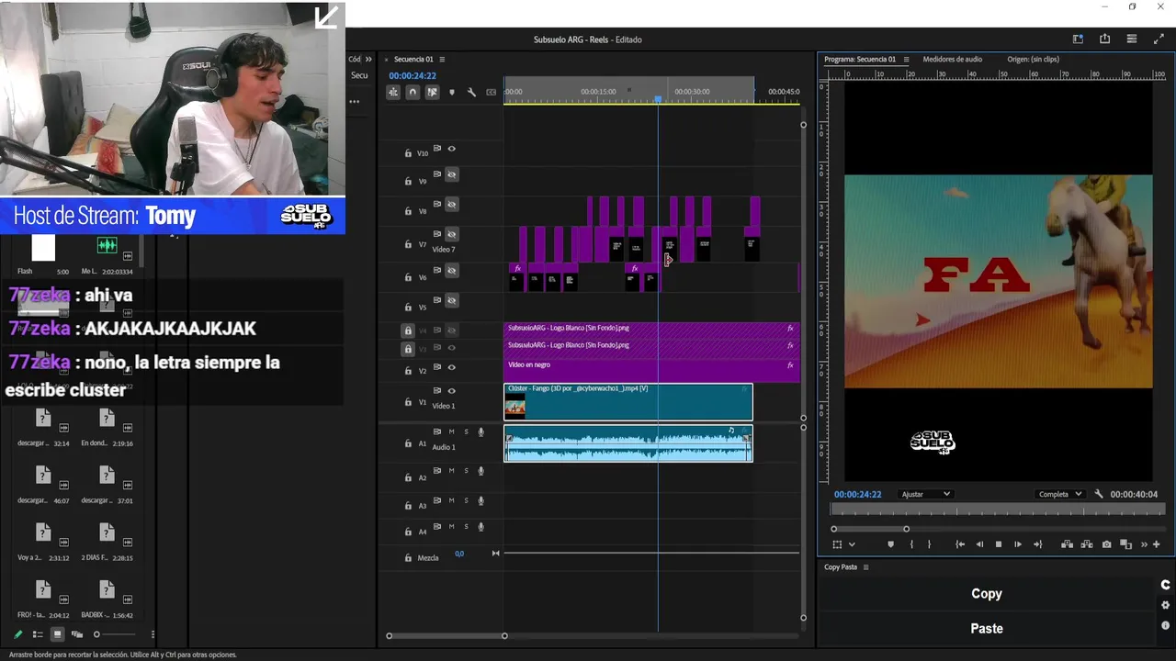
Task: Enable voice-over record on track A2
Action: tap(481, 472)
